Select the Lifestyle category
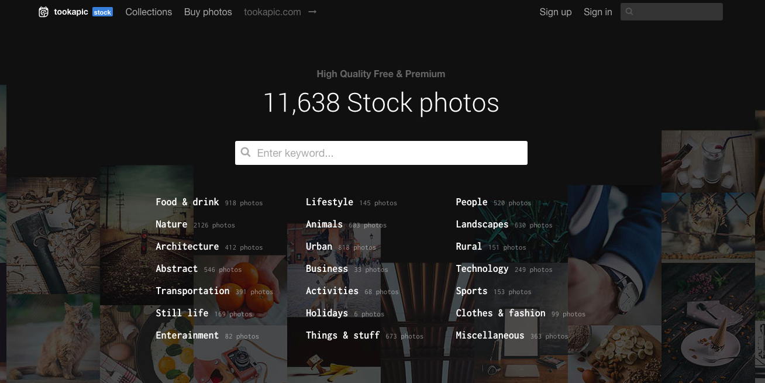765x383 pixels. tap(329, 202)
